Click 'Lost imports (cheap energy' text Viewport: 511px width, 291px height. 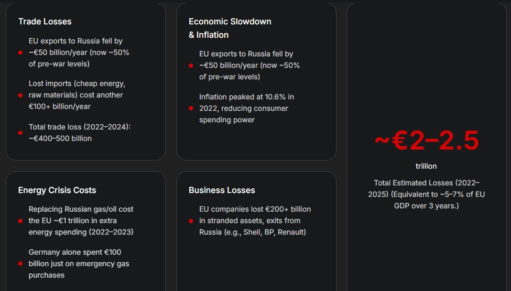pos(77,84)
